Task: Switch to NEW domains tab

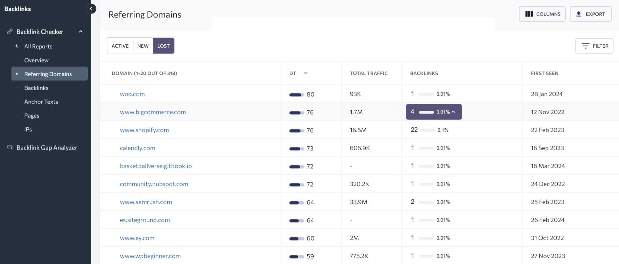Action: tap(143, 46)
